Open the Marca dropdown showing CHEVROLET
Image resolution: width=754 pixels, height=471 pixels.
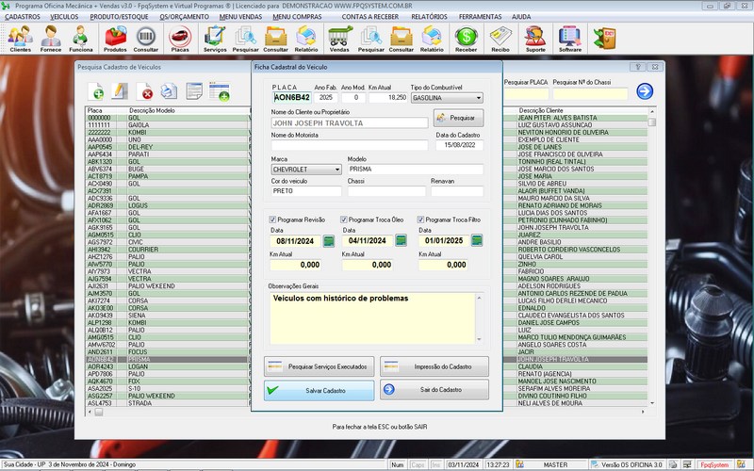tap(336, 170)
